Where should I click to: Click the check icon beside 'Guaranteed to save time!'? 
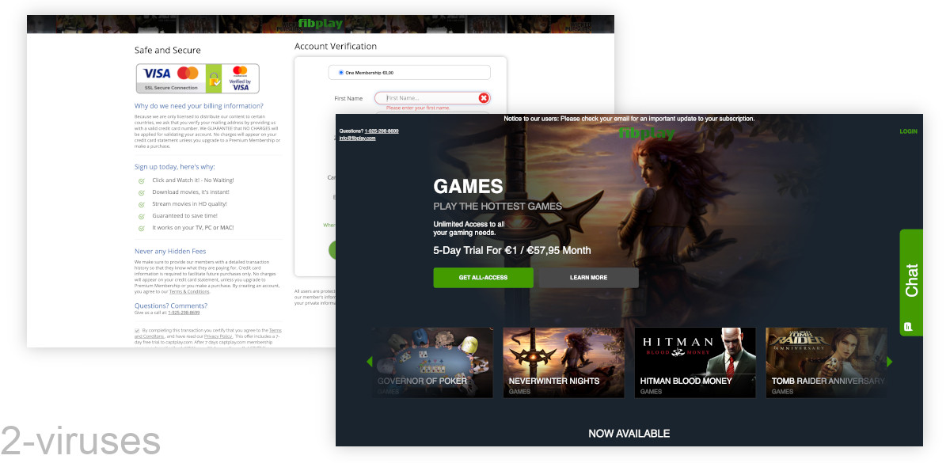pyautogui.click(x=141, y=216)
